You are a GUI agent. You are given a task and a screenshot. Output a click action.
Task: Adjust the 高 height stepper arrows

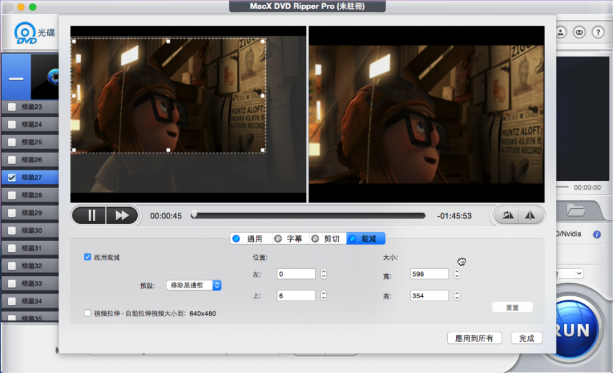pos(457,296)
